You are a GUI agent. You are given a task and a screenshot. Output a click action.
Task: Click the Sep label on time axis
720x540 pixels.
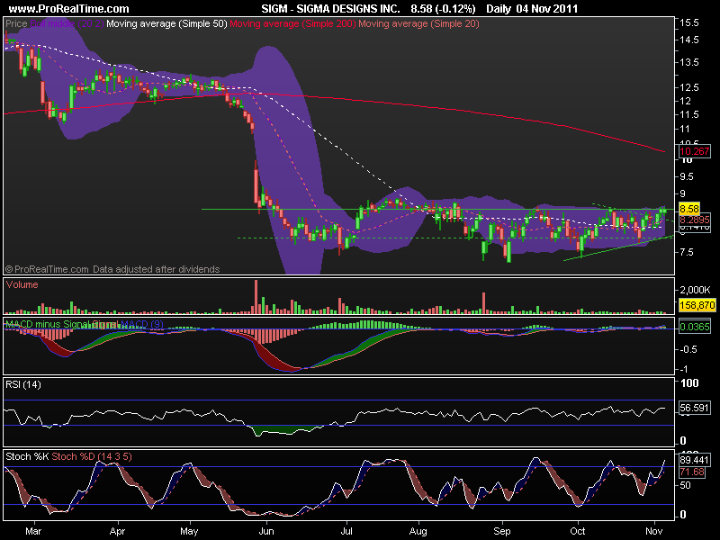coord(502,532)
